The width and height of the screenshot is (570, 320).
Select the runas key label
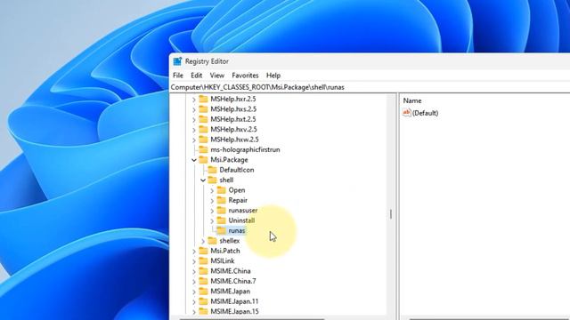pyautogui.click(x=237, y=231)
